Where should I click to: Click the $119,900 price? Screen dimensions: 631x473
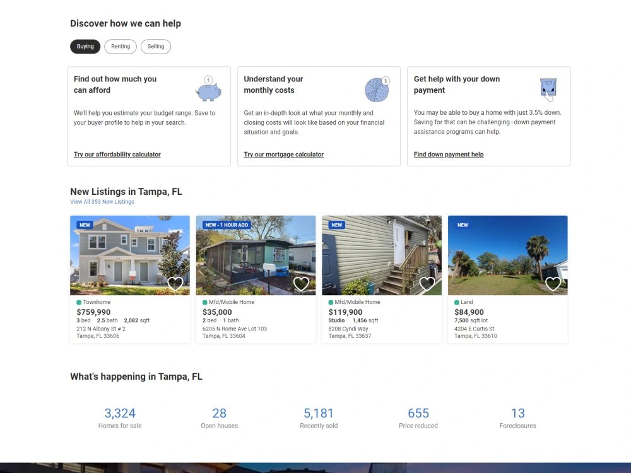[345, 312]
